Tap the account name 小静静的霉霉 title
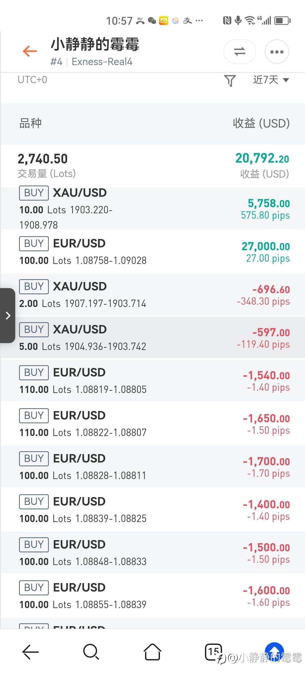This screenshot has height=675, width=305. pos(95,44)
